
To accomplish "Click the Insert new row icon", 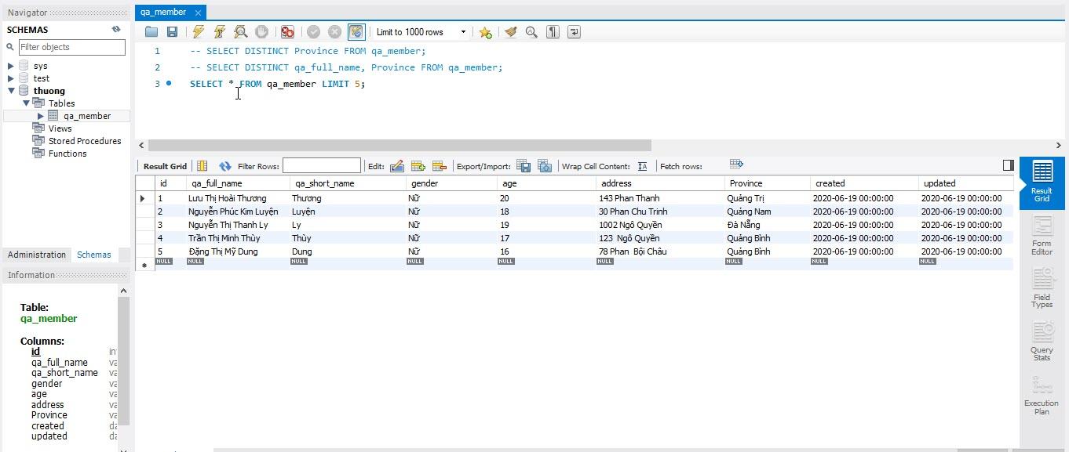I will (418, 166).
